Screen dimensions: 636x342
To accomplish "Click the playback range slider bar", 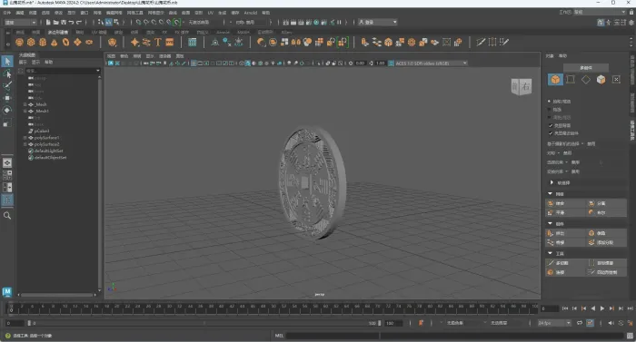I will point(204,323).
